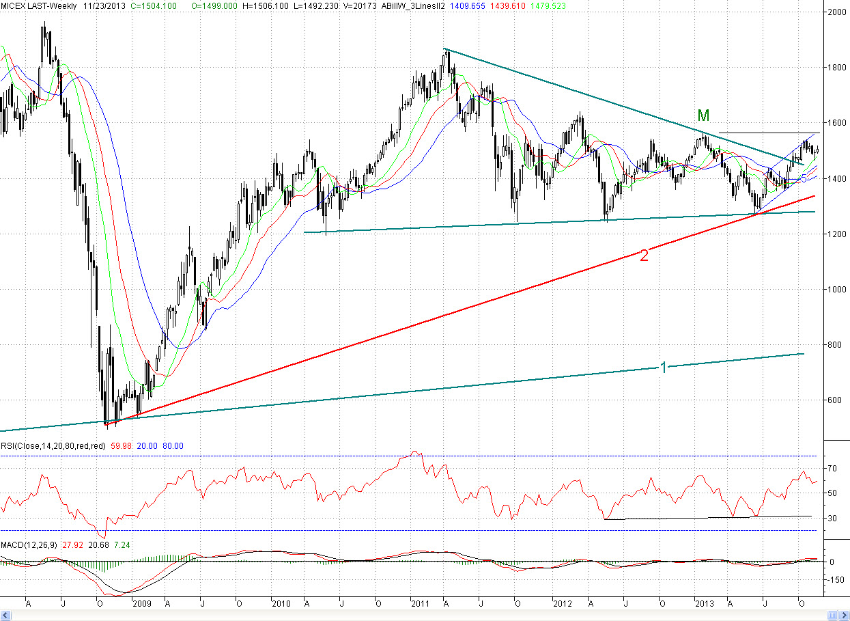850x621 pixels.
Task: Click the MACD -150 axis level
Action: pyautogui.click(x=835, y=579)
